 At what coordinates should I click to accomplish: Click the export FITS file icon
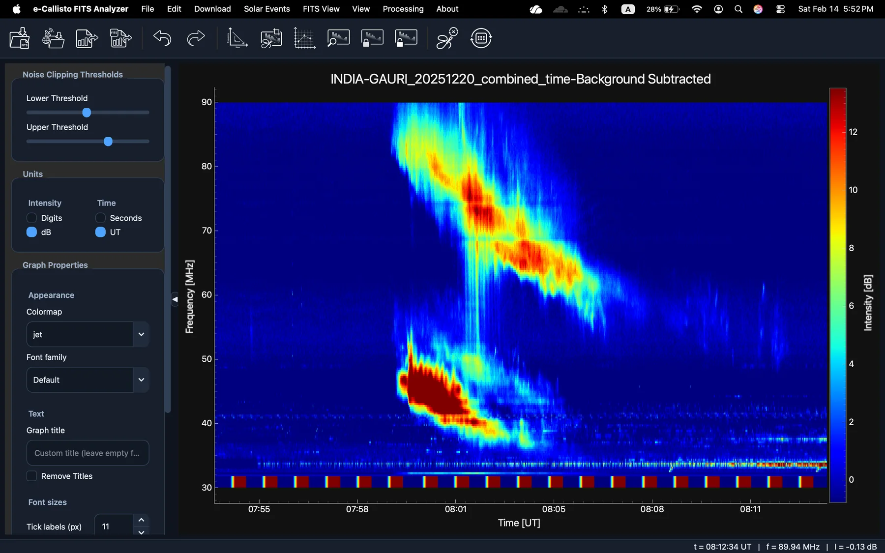click(121, 38)
